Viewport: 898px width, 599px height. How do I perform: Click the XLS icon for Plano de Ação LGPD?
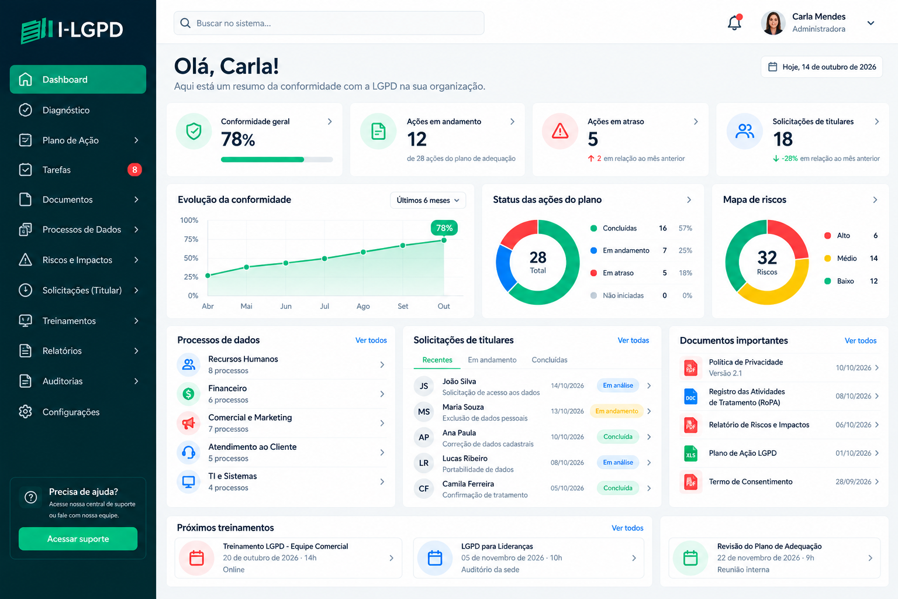(x=691, y=453)
